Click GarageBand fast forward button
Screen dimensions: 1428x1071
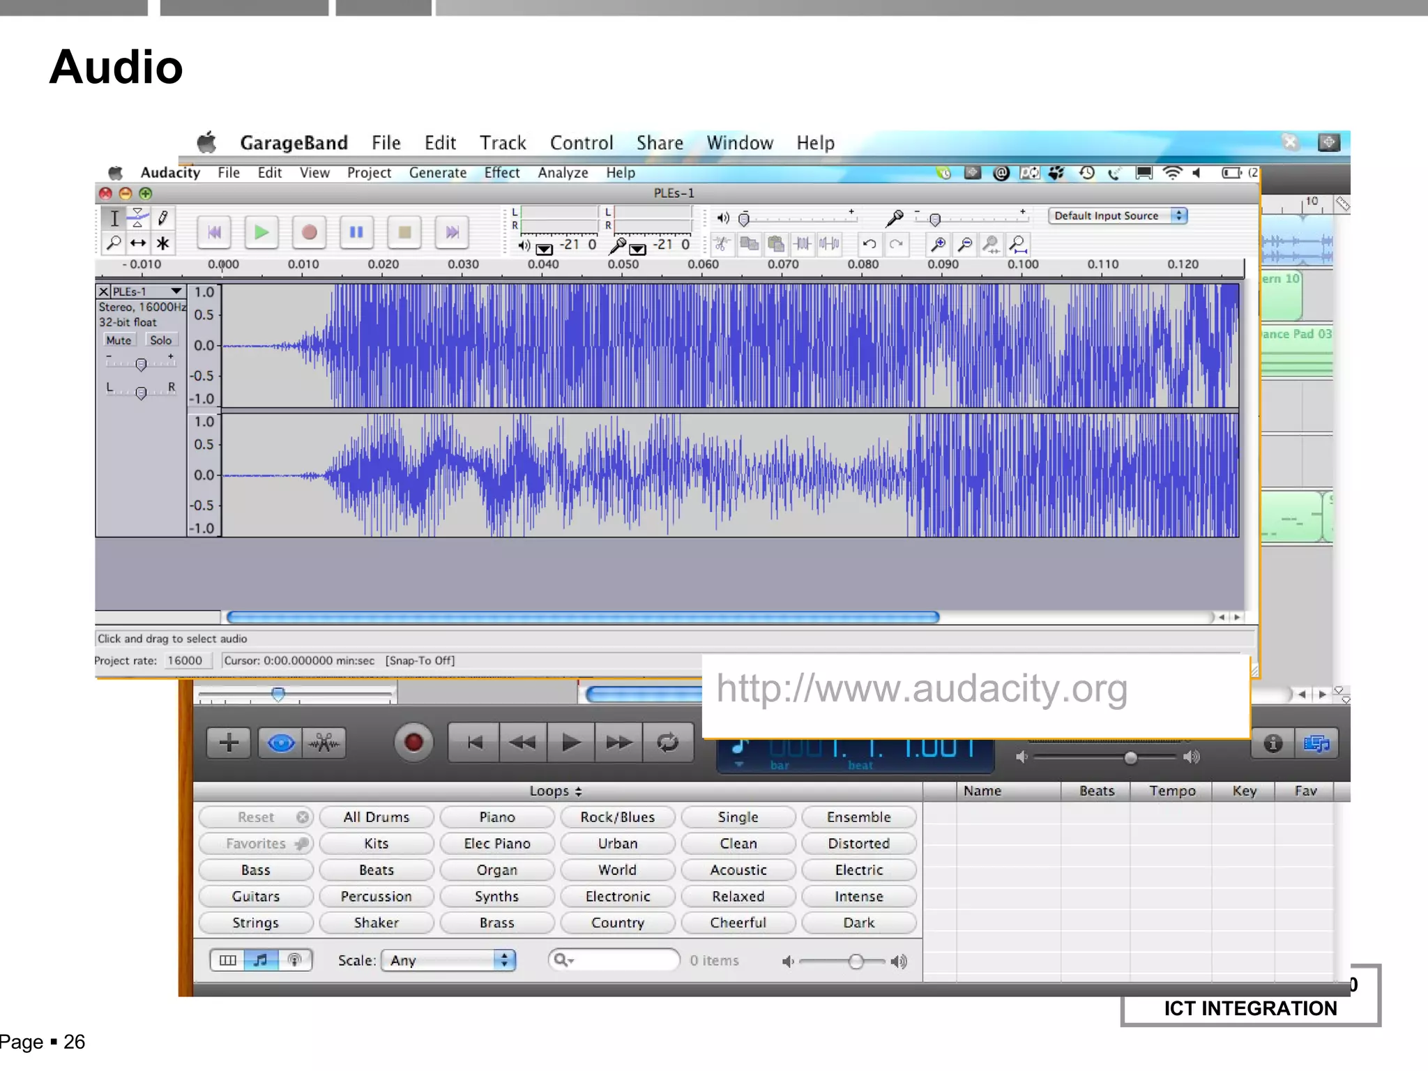pos(619,743)
